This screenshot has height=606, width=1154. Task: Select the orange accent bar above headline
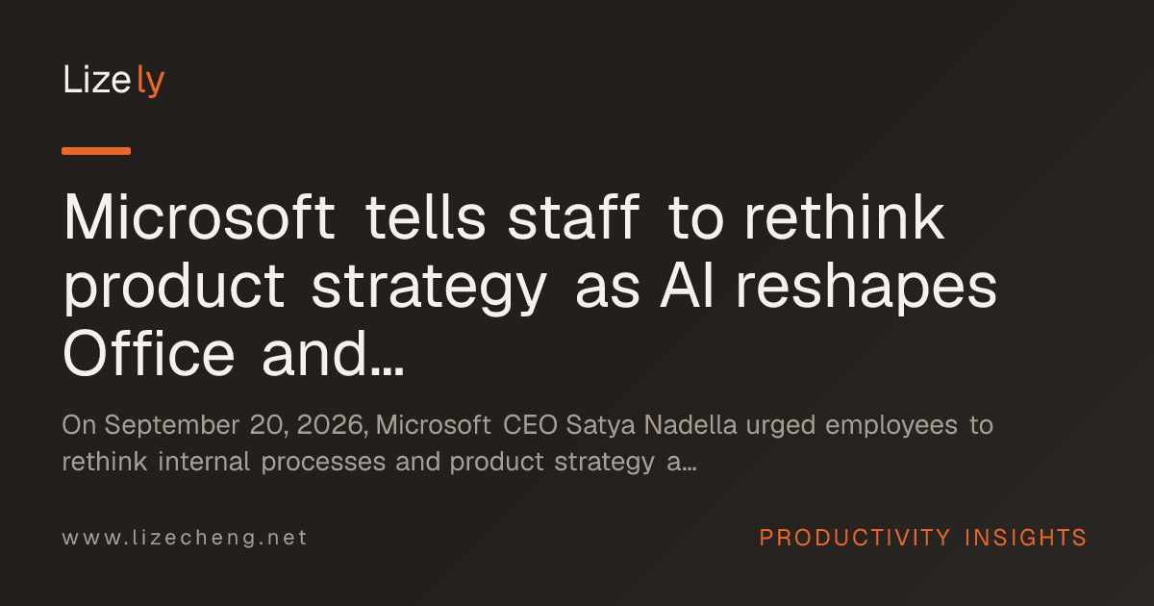coord(96,151)
